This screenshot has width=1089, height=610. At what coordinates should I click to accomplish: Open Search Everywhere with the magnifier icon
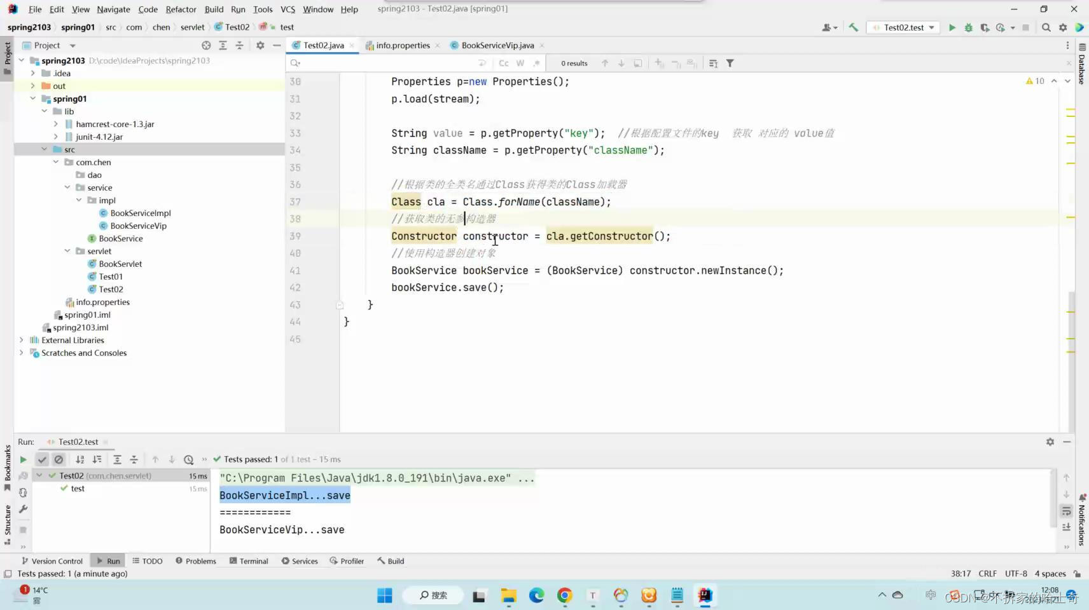[x=1046, y=27]
